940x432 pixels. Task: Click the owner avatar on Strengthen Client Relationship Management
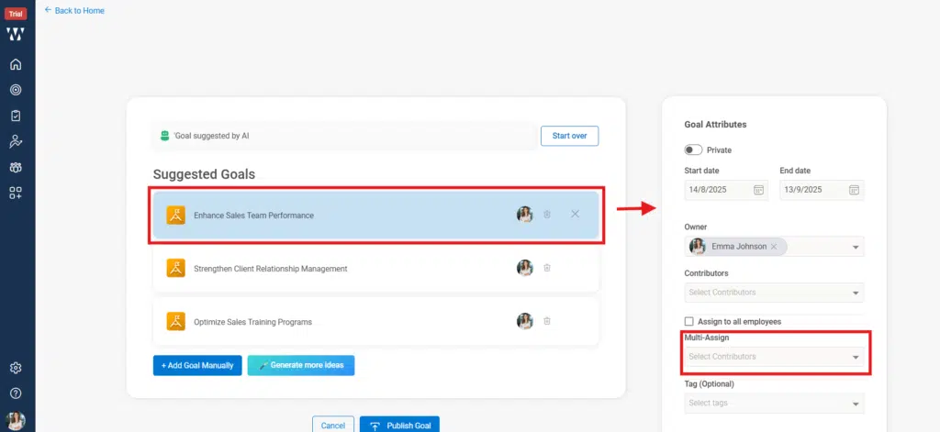pyautogui.click(x=524, y=268)
